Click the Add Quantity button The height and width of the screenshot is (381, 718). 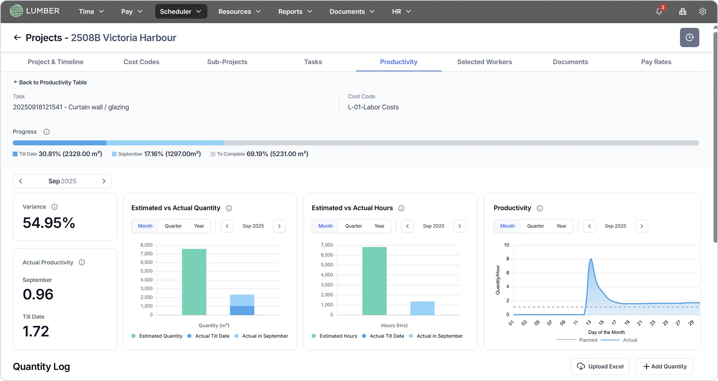[x=664, y=366]
